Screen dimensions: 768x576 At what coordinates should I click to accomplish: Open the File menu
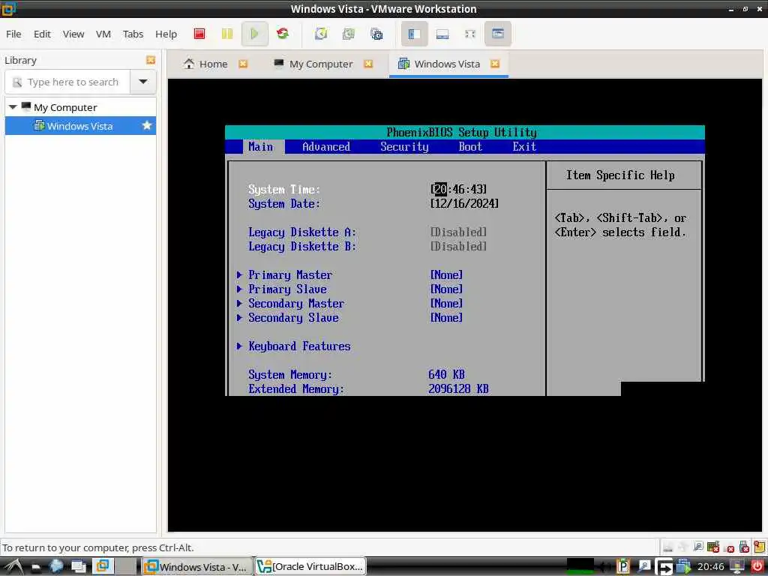13,34
